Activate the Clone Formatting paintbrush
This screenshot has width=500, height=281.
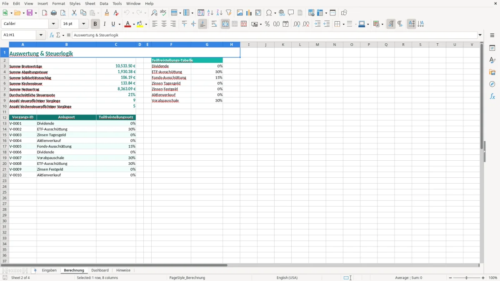(x=107, y=13)
